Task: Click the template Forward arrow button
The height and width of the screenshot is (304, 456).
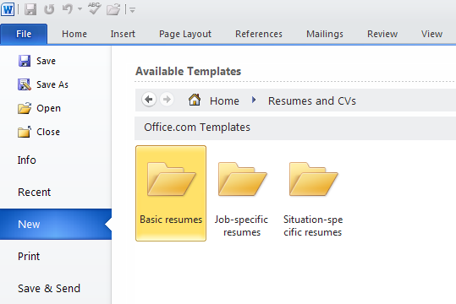Action: (x=167, y=100)
